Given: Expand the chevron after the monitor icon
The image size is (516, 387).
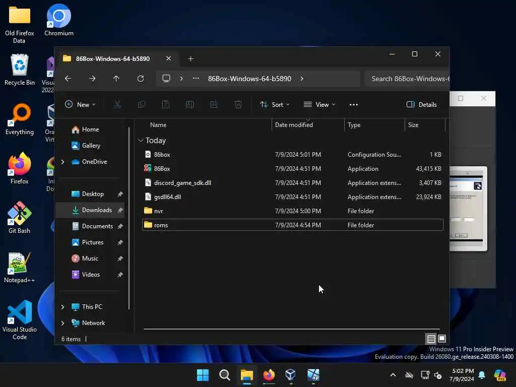Looking at the screenshot, I should (x=181, y=79).
